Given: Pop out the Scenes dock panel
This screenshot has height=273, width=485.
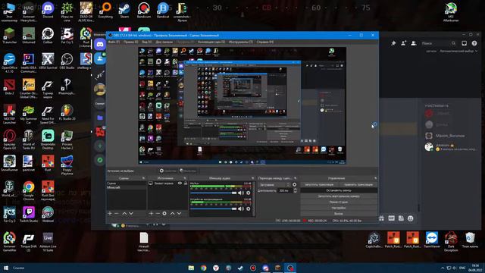Looking at the screenshot, I should tap(143, 178).
